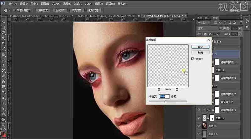Hide layer 16 with its eye icon
251x139 pixels.
click(199, 118)
